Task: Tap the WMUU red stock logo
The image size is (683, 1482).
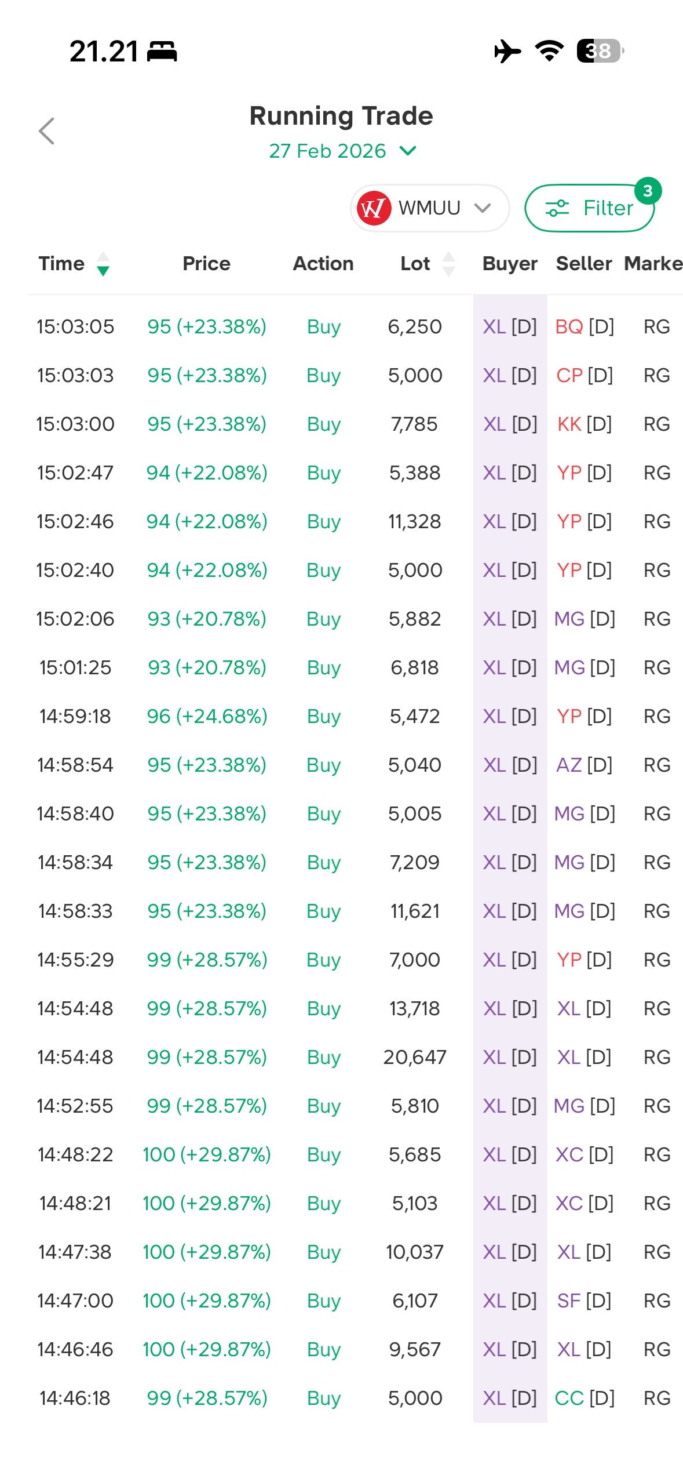Action: click(x=374, y=208)
